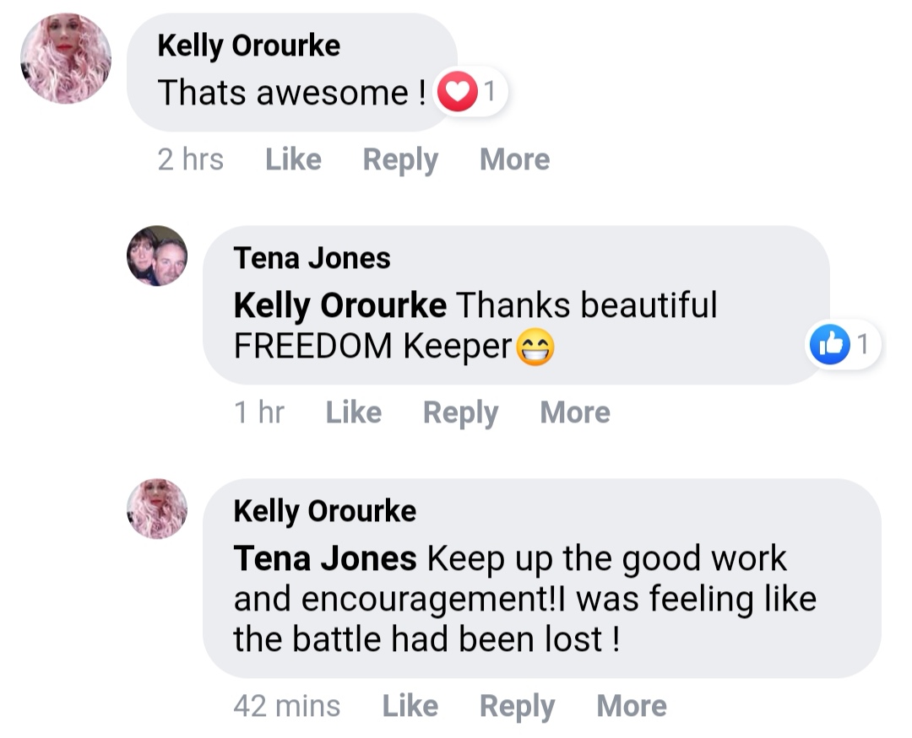Click Tena Jones mention in last reply
This screenshot has width=912, height=738.
pyautogui.click(x=324, y=558)
